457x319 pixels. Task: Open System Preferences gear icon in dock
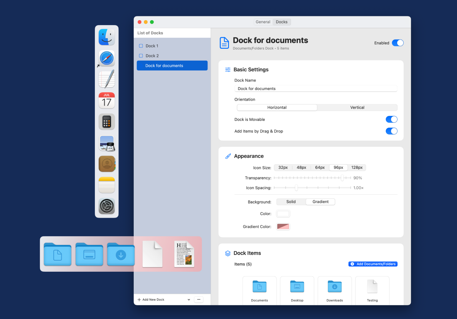click(107, 206)
